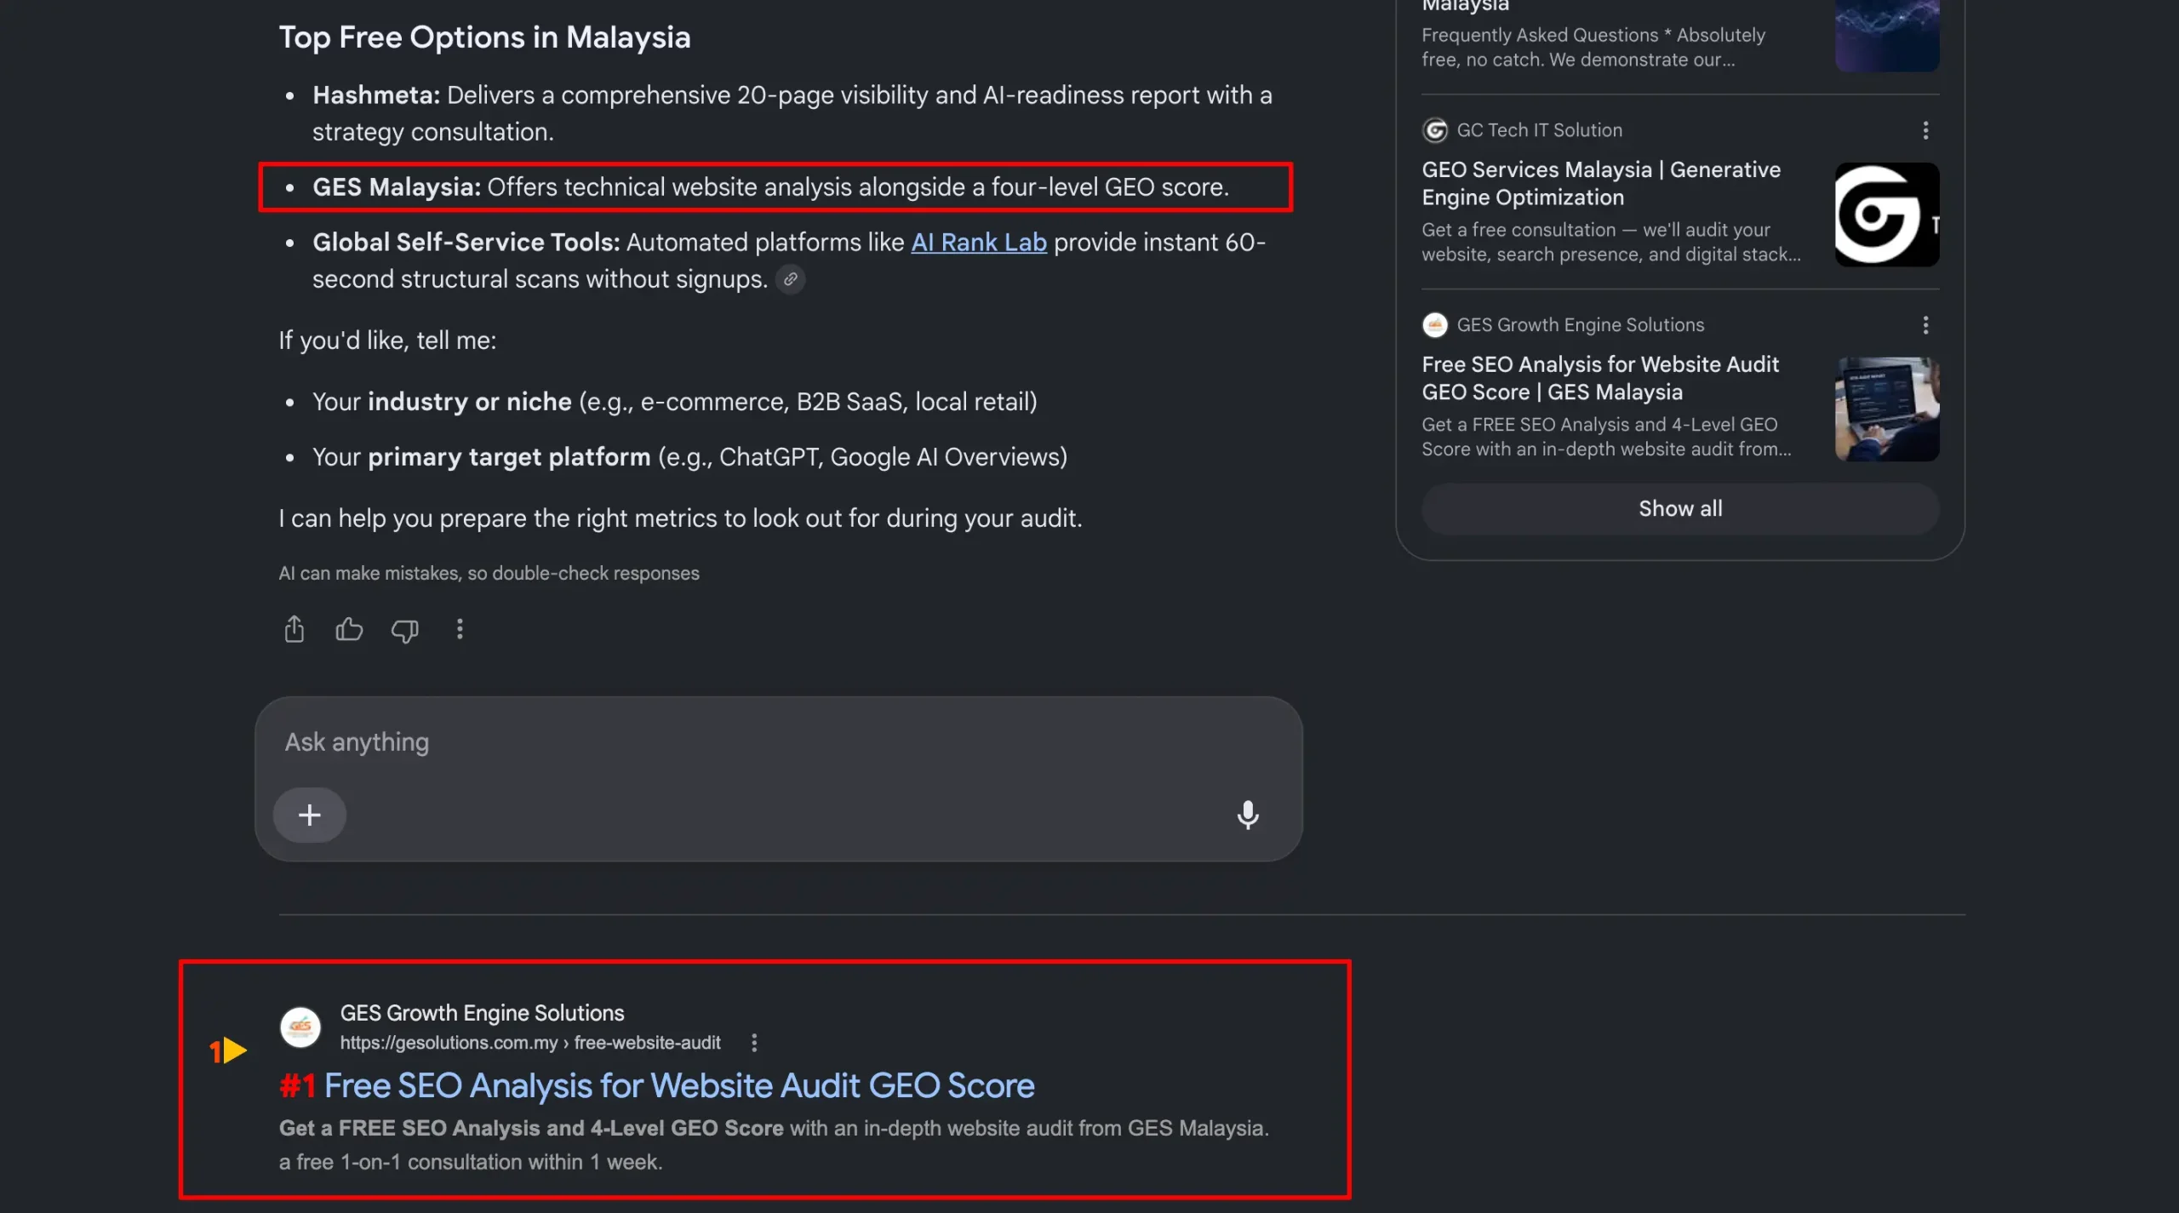Click 'AI can make mistakes' disclaimer text

[489, 574]
